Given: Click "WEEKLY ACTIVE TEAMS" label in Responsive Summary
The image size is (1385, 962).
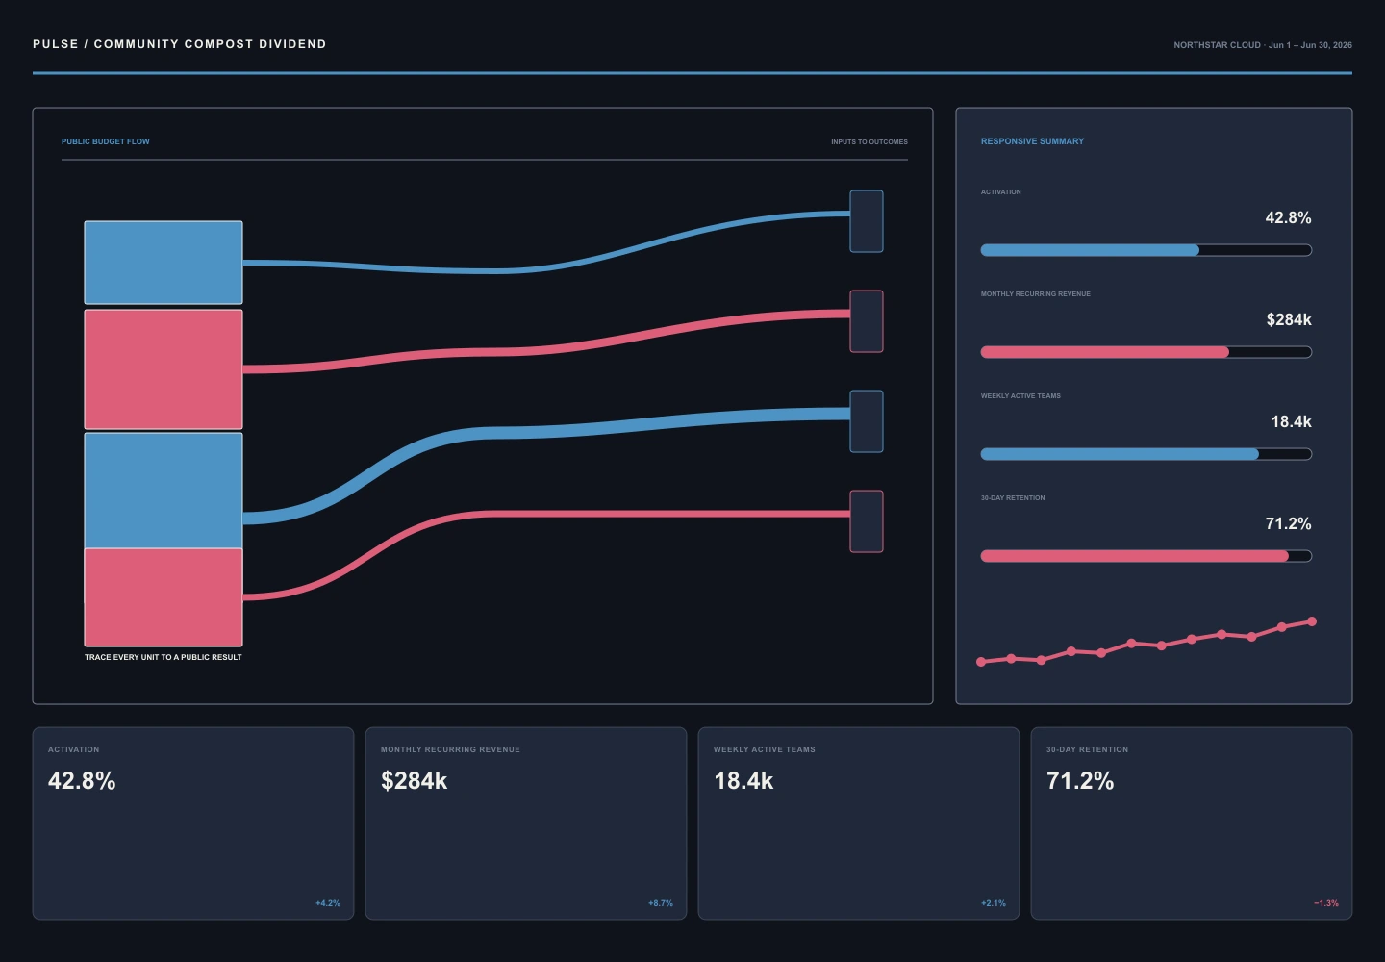Looking at the screenshot, I should [x=1020, y=396].
